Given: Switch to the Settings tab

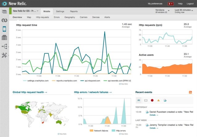Looking at the screenshot, I should 60,11.
